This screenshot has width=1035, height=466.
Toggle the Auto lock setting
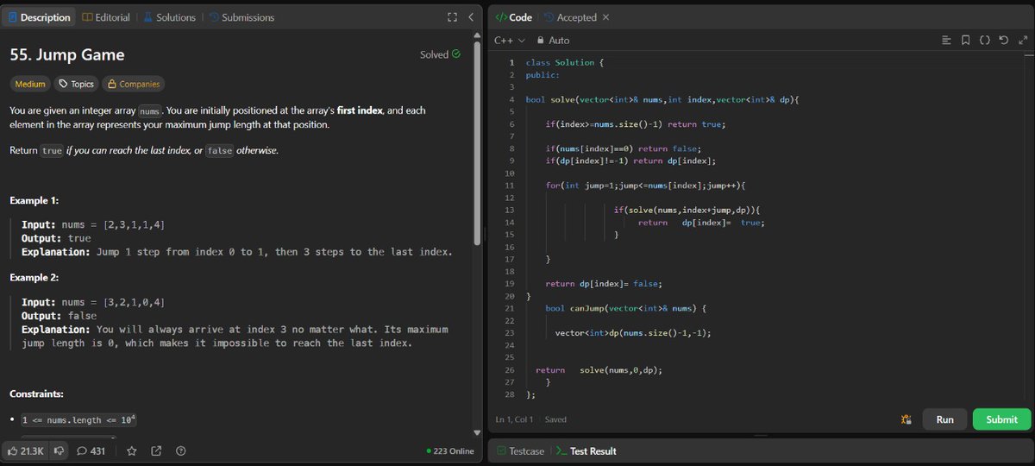point(553,41)
